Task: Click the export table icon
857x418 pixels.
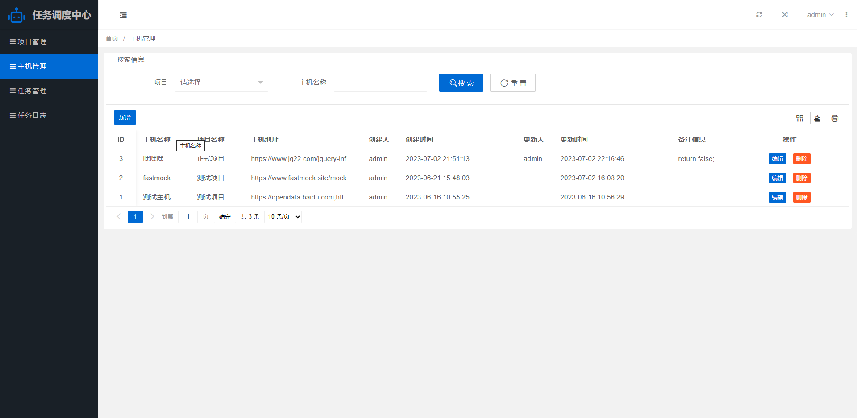Action: tap(817, 118)
